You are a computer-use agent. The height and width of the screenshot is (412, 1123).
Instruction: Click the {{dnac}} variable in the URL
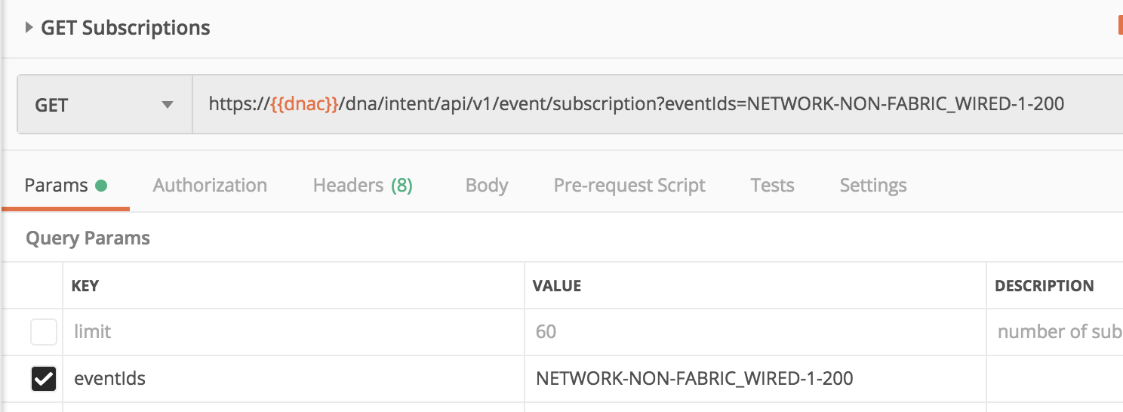[x=304, y=104]
